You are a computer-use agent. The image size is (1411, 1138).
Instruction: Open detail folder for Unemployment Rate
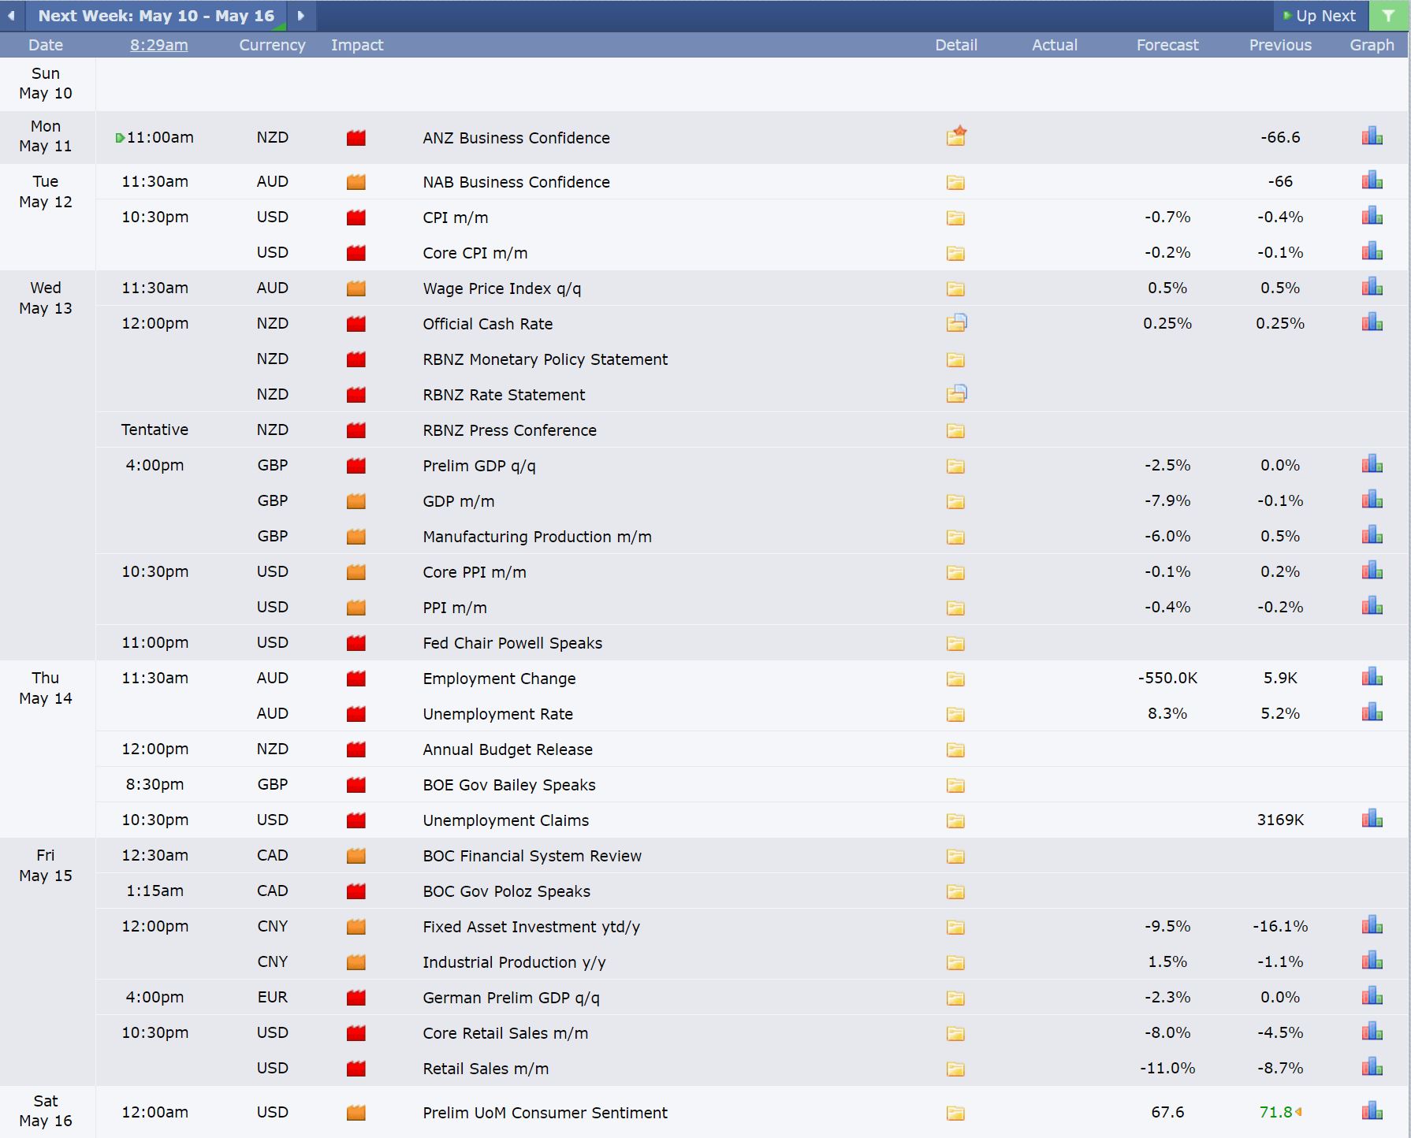tap(955, 714)
